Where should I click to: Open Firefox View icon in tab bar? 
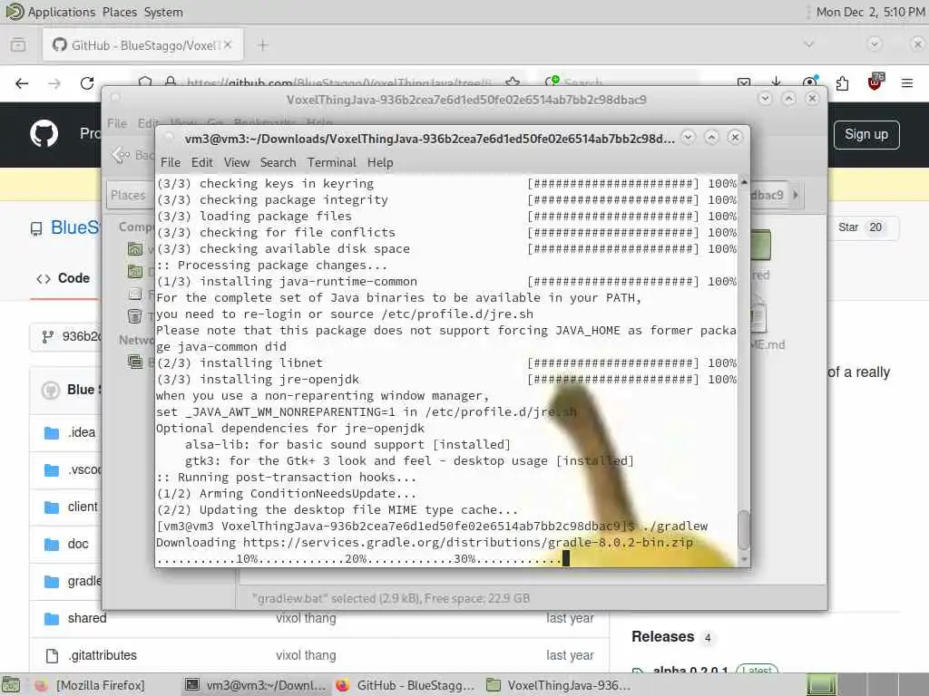click(x=18, y=45)
